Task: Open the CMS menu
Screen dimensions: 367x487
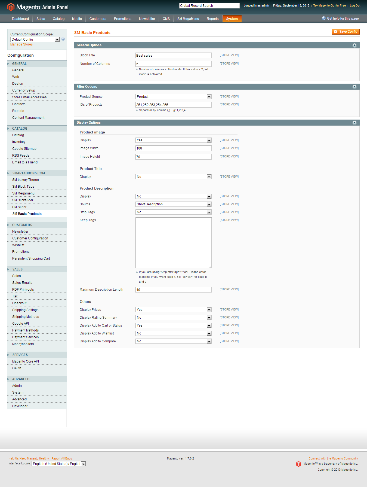Action: pyautogui.click(x=166, y=19)
